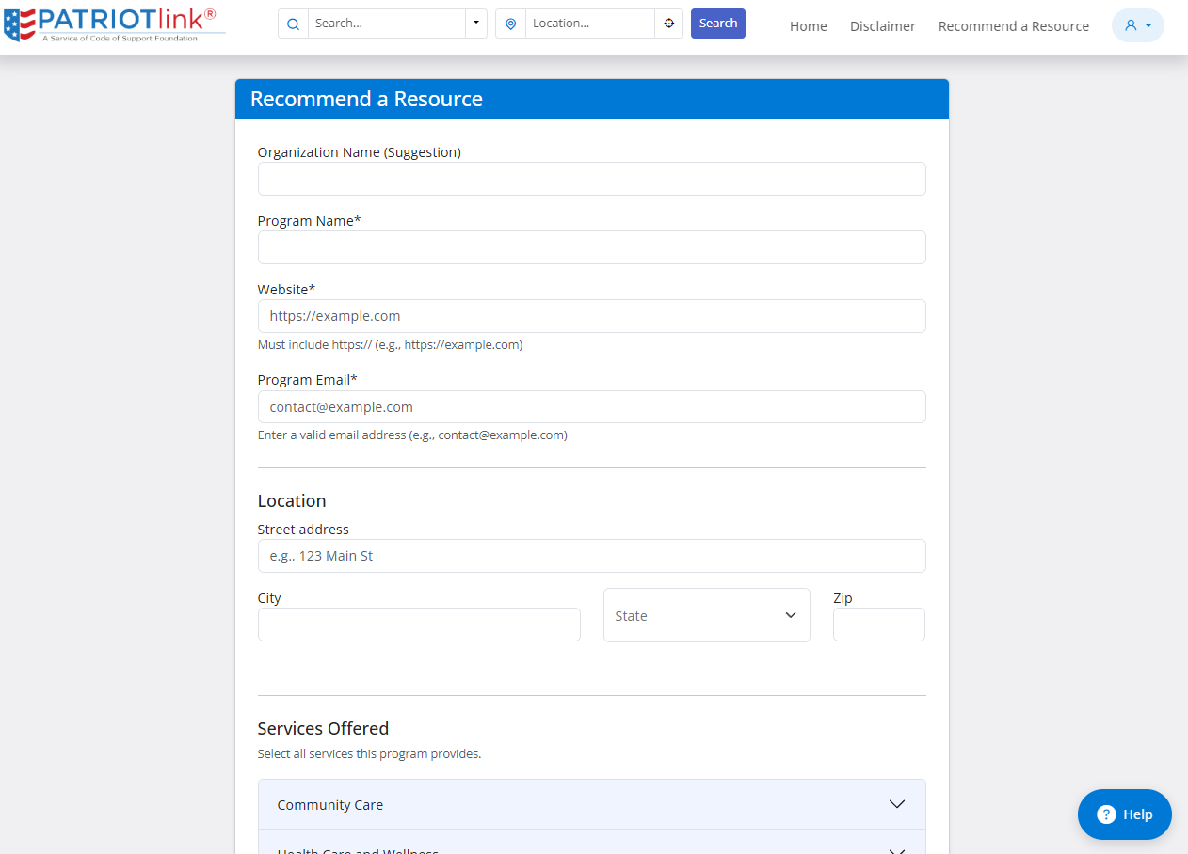Open Recommend a Resource nav link

click(x=1013, y=26)
